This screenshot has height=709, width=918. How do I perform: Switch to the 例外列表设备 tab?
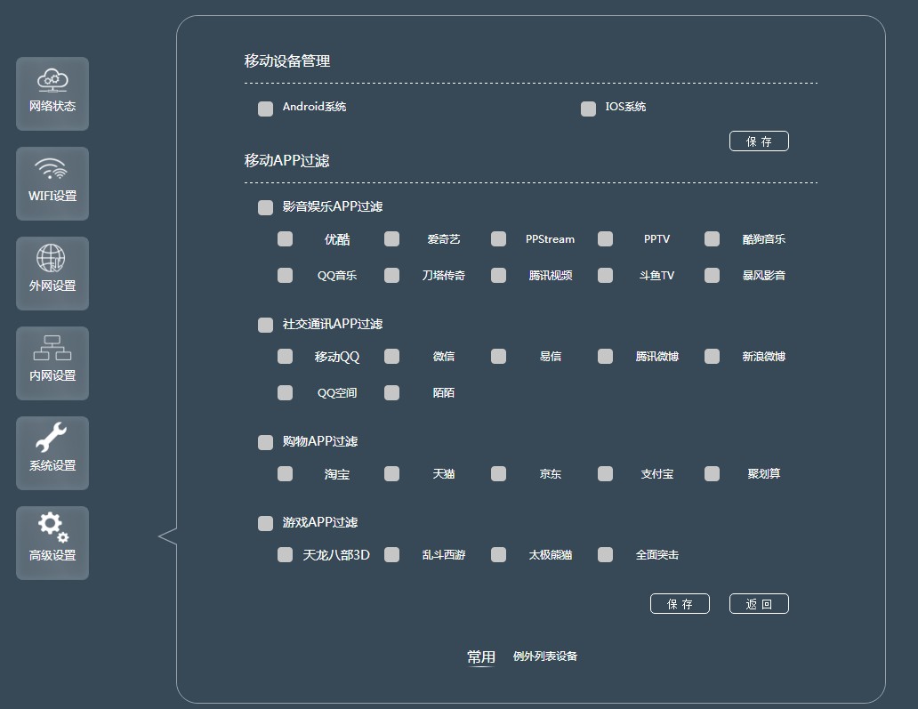point(546,656)
